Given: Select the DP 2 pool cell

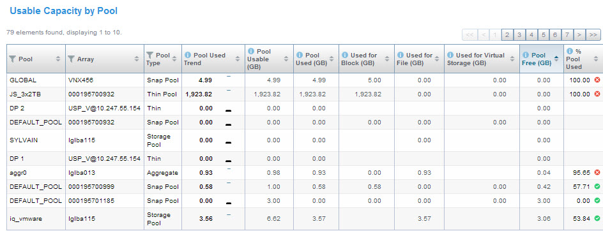Looking at the screenshot, I should pos(36,108).
